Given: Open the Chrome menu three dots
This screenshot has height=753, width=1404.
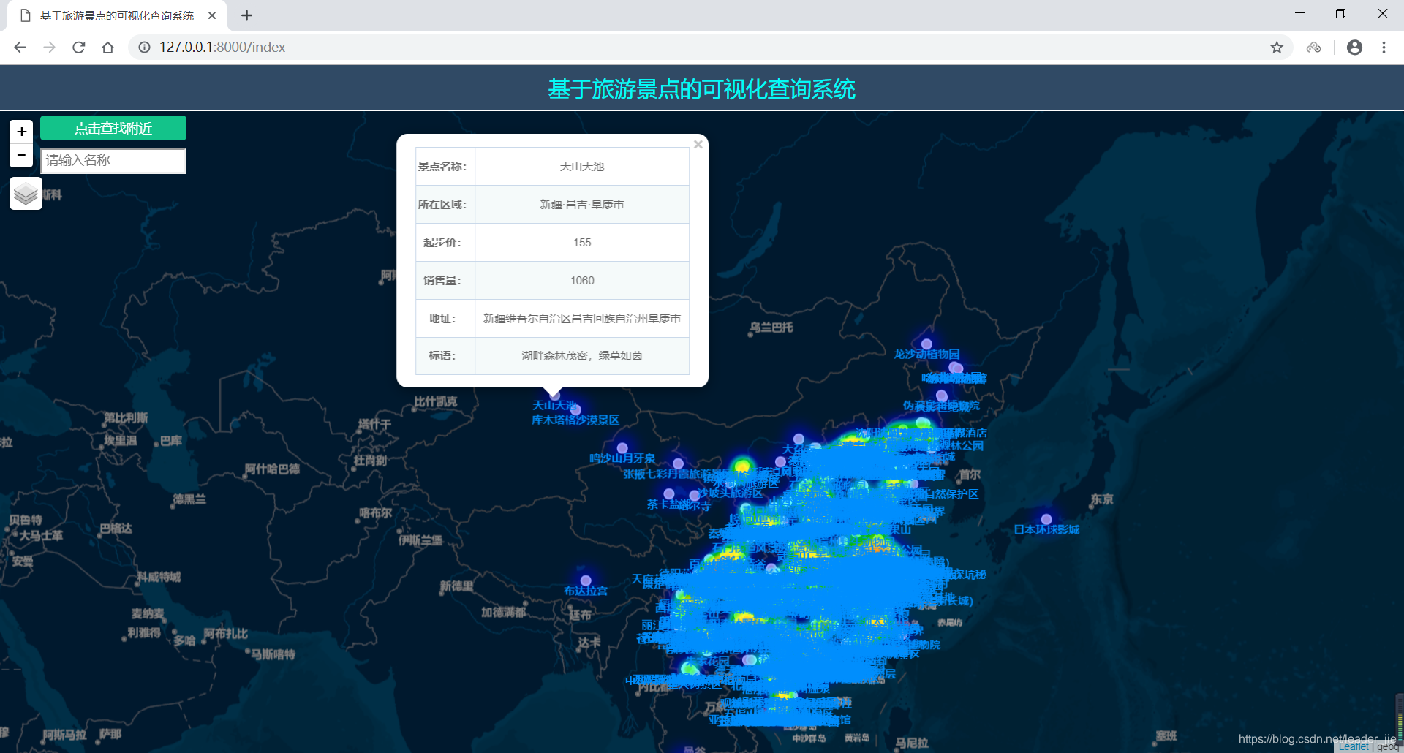Looking at the screenshot, I should 1384,48.
